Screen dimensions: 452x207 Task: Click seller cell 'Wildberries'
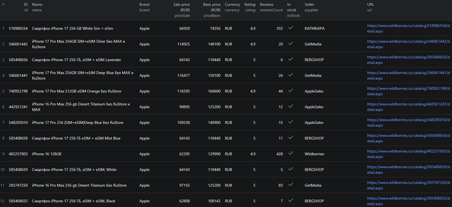314,154
